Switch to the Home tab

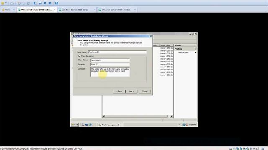coord(8,10)
